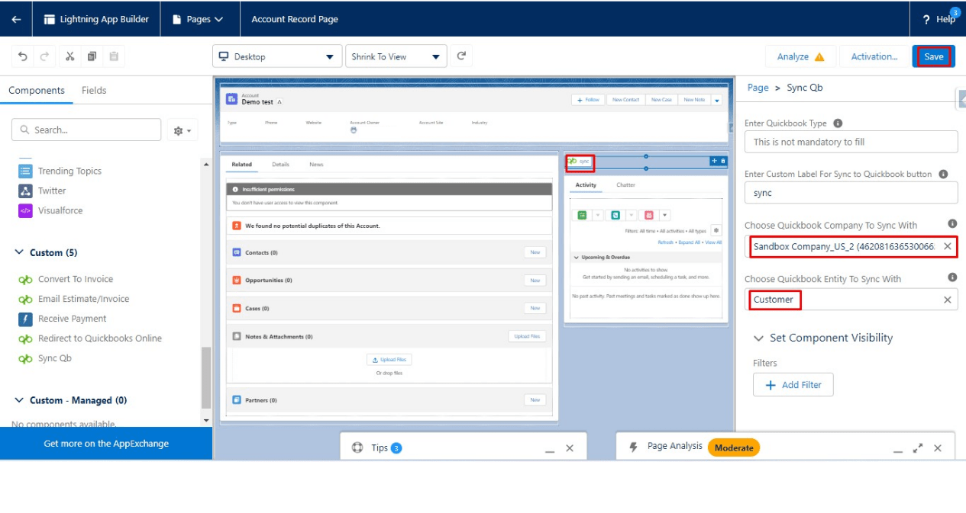Click the Sandbox Company_US_2 combobox value
Image resolution: width=966 pixels, height=513 pixels.
(x=843, y=246)
